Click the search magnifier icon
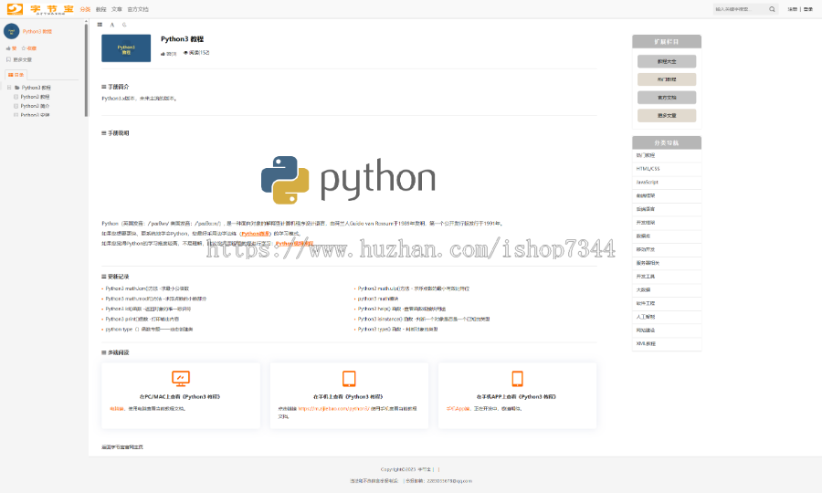 (772, 9)
